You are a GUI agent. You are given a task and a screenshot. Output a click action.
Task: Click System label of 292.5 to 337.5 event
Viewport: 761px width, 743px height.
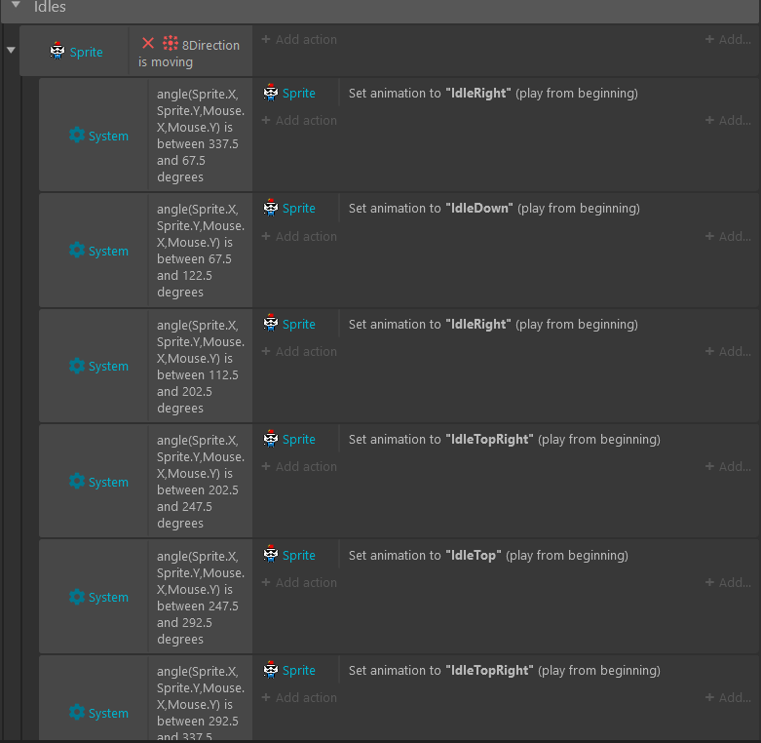click(108, 713)
